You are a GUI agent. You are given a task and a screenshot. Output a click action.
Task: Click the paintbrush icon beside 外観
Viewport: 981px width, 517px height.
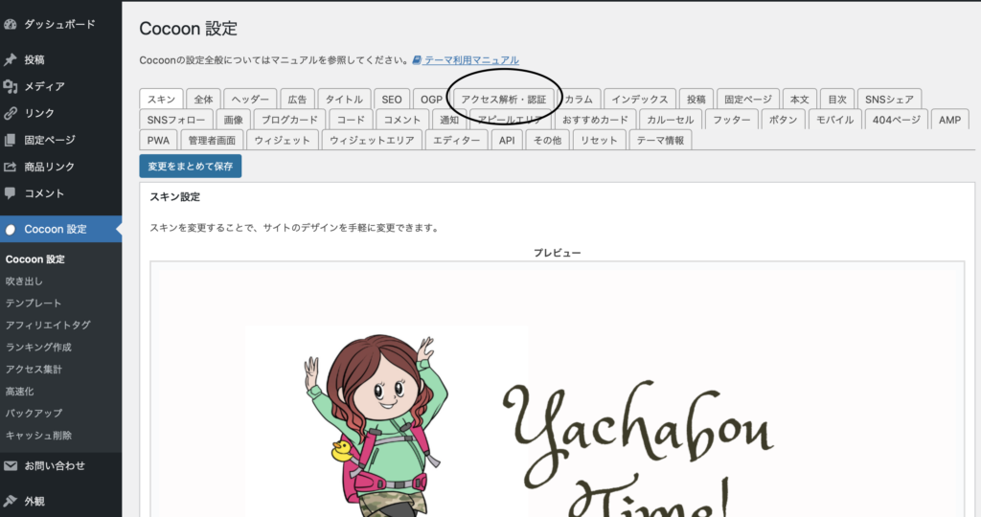pyautogui.click(x=10, y=501)
